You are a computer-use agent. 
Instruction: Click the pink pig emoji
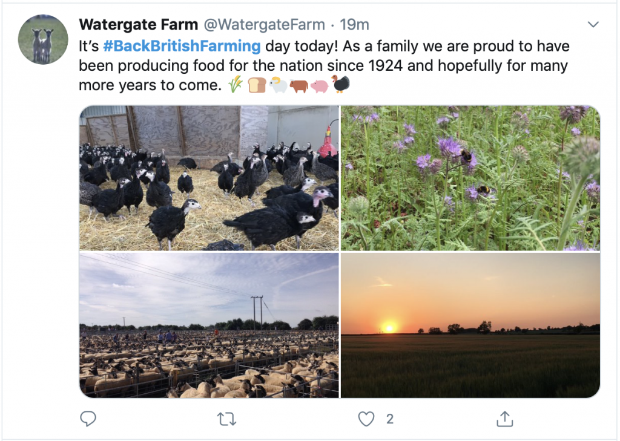(319, 85)
